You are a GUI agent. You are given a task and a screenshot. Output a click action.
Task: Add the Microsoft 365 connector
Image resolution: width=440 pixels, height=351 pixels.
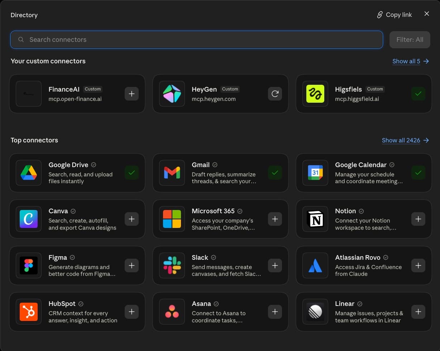[x=275, y=219]
